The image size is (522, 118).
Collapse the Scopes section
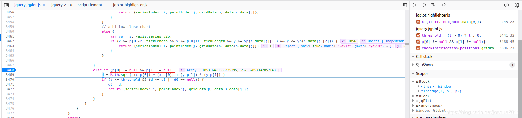coord(413,74)
